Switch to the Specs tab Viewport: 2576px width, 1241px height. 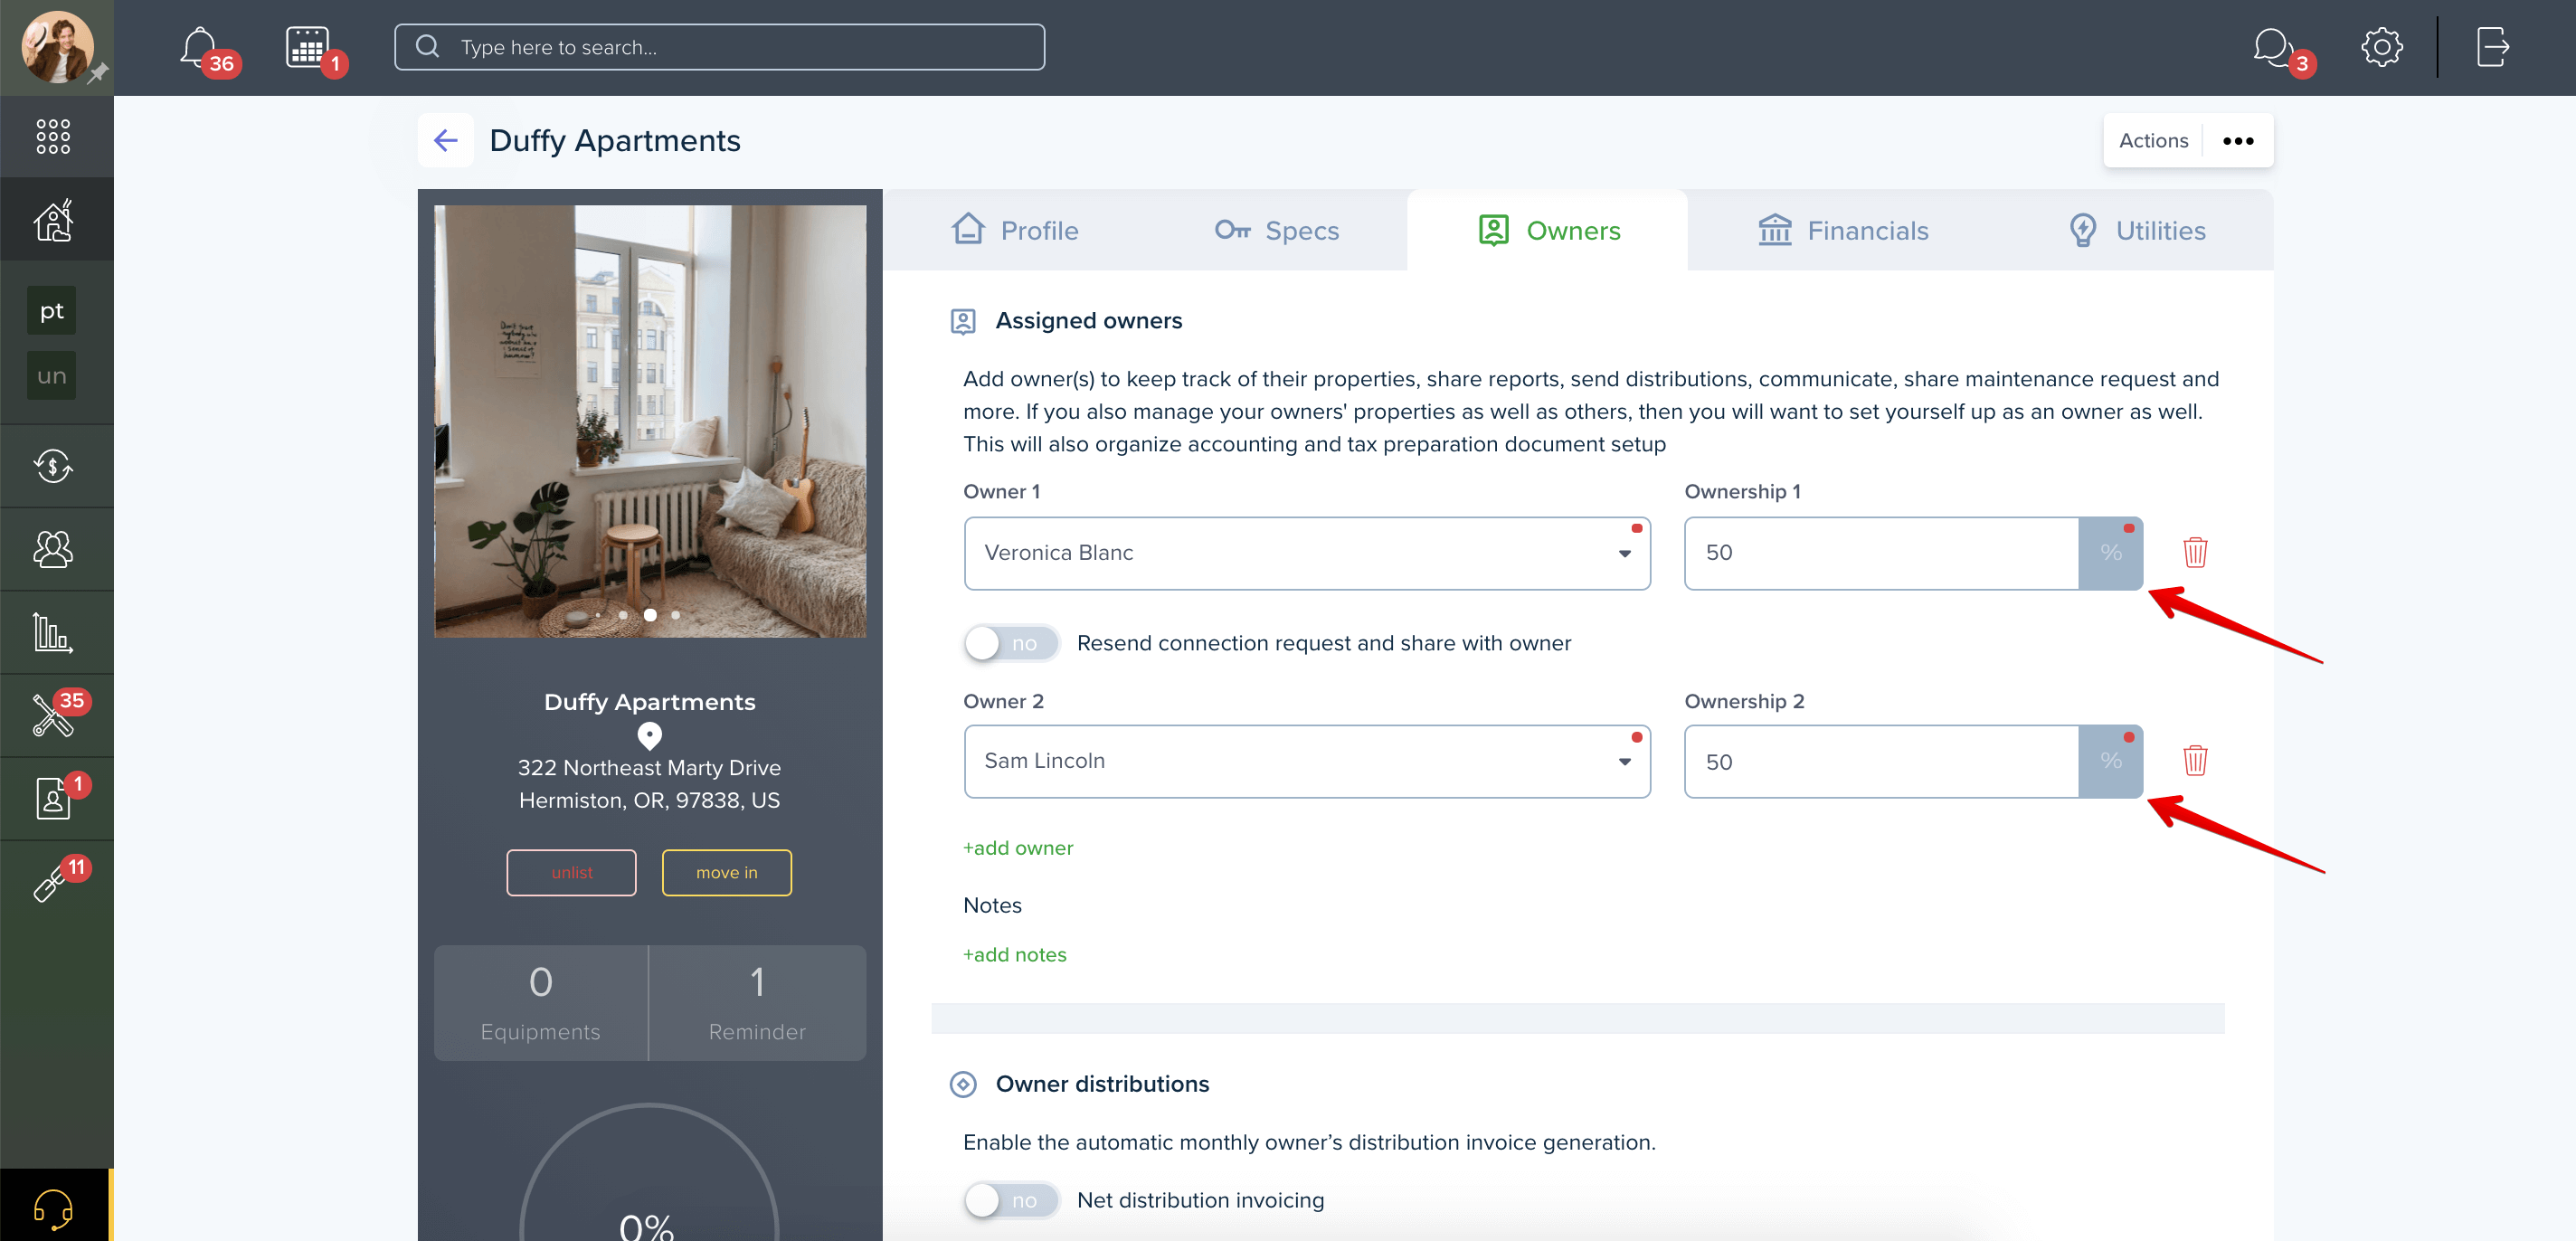click(1276, 230)
